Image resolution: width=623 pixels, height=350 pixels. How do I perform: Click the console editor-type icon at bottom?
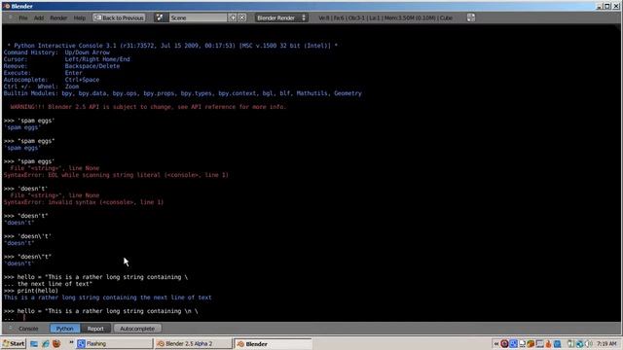tap(11, 329)
